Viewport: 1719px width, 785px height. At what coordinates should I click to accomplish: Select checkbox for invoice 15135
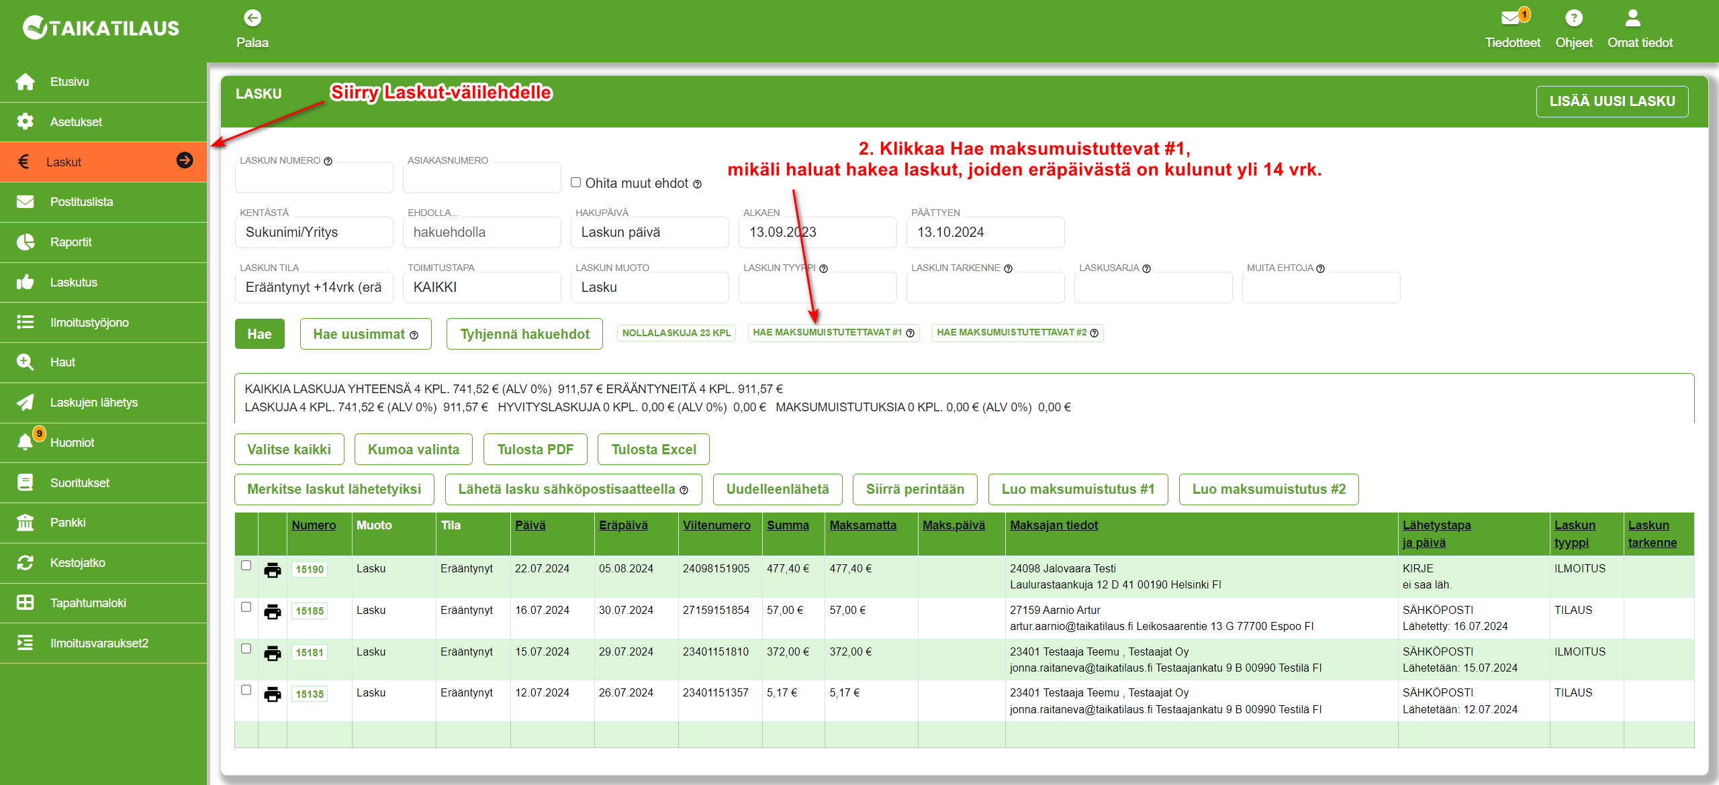click(246, 690)
